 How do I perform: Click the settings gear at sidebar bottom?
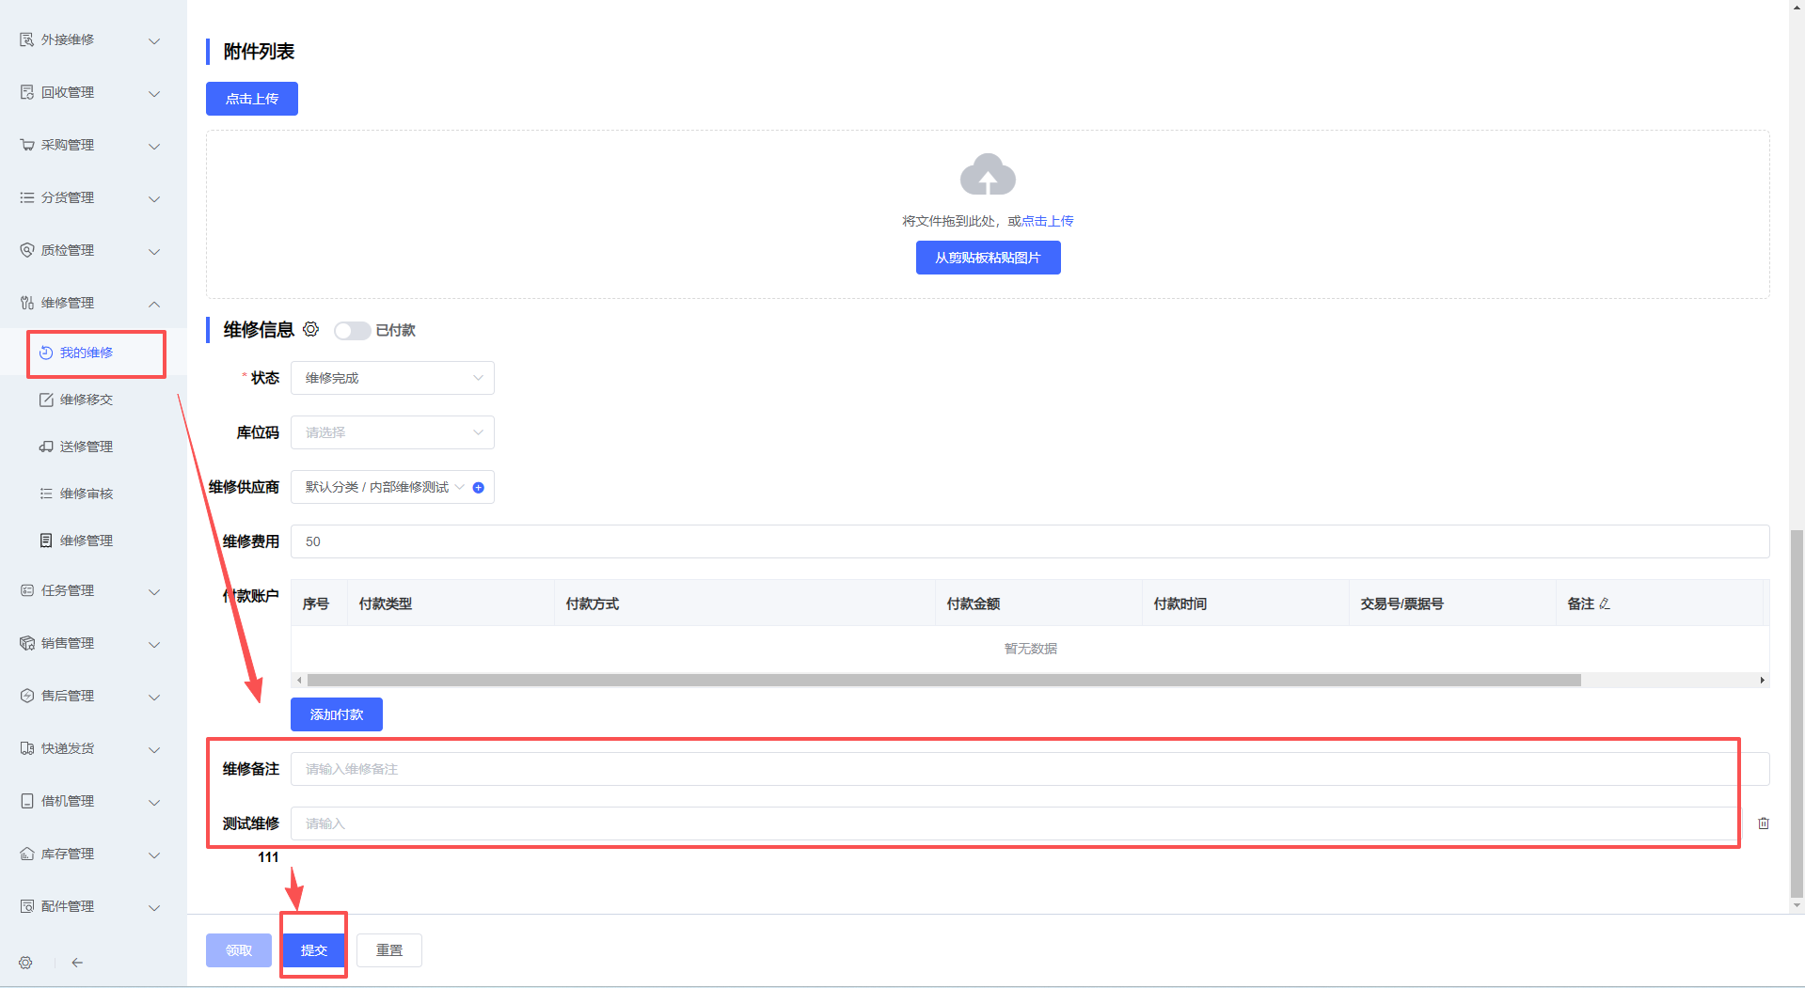pyautogui.click(x=26, y=963)
